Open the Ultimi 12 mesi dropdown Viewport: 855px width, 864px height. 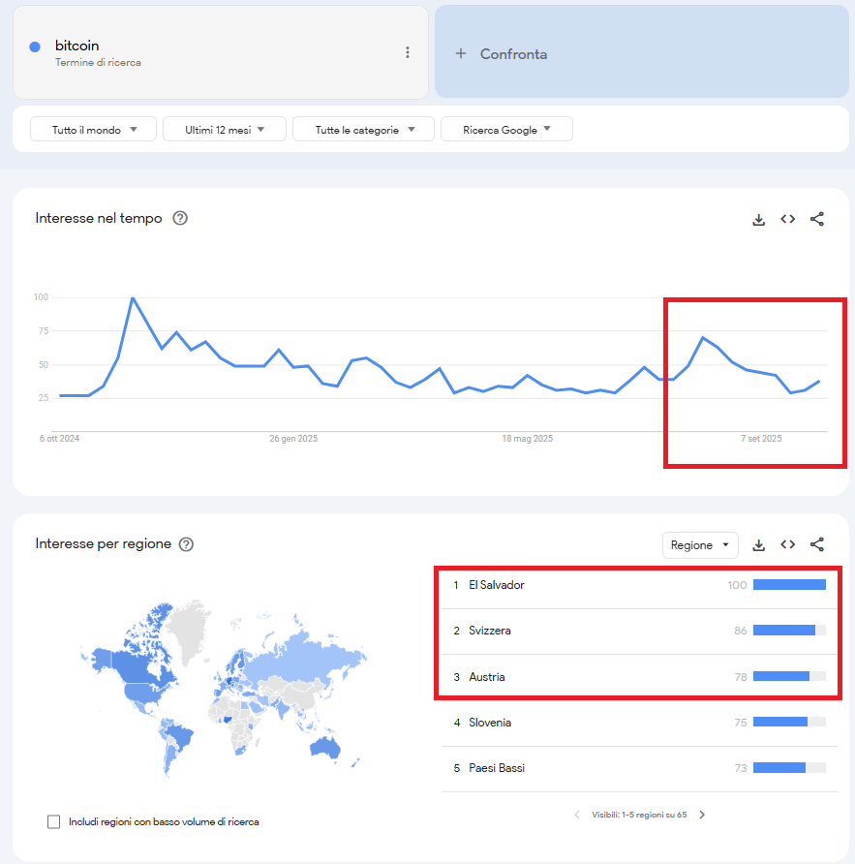(x=225, y=130)
